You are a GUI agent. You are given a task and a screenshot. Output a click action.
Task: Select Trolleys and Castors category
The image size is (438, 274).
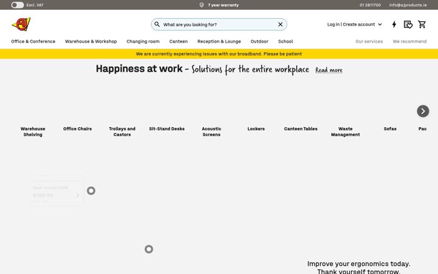tap(122, 132)
